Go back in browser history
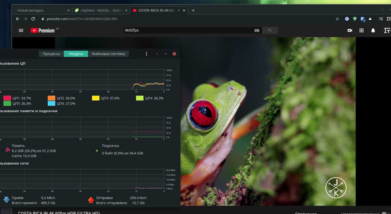391x214 pixels. [17, 19]
